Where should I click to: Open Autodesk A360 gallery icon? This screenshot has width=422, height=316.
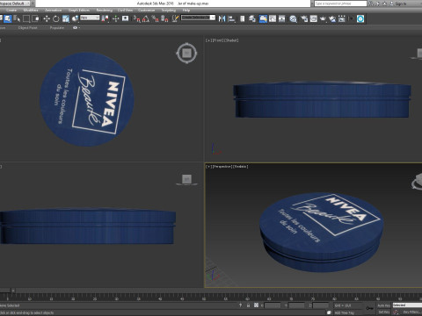coord(342,18)
